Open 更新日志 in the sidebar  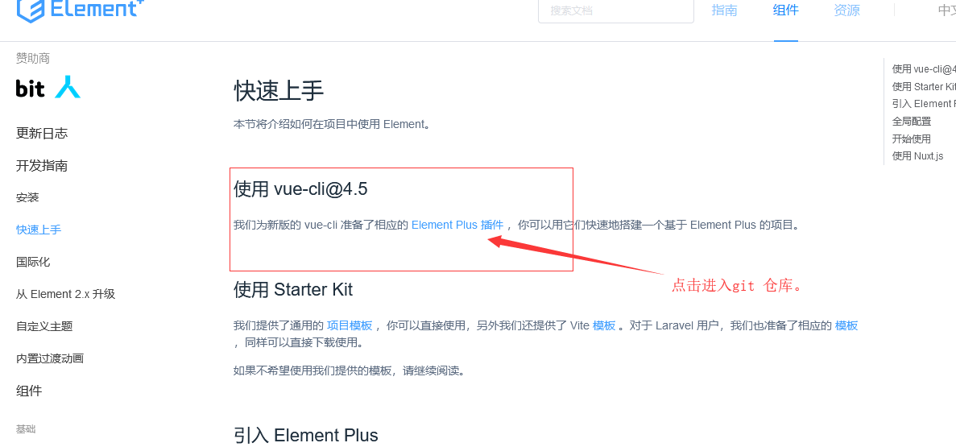click(x=42, y=134)
